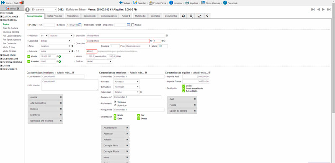Click the Volver back arrow icon
The image size is (335, 163).
121,3
